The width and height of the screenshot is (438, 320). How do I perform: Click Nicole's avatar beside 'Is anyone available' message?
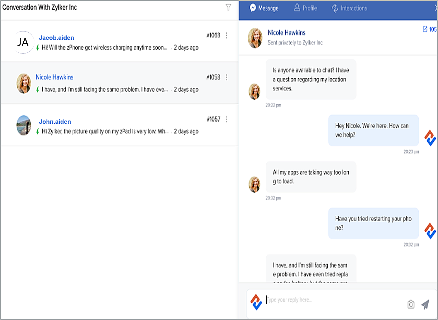click(254, 91)
